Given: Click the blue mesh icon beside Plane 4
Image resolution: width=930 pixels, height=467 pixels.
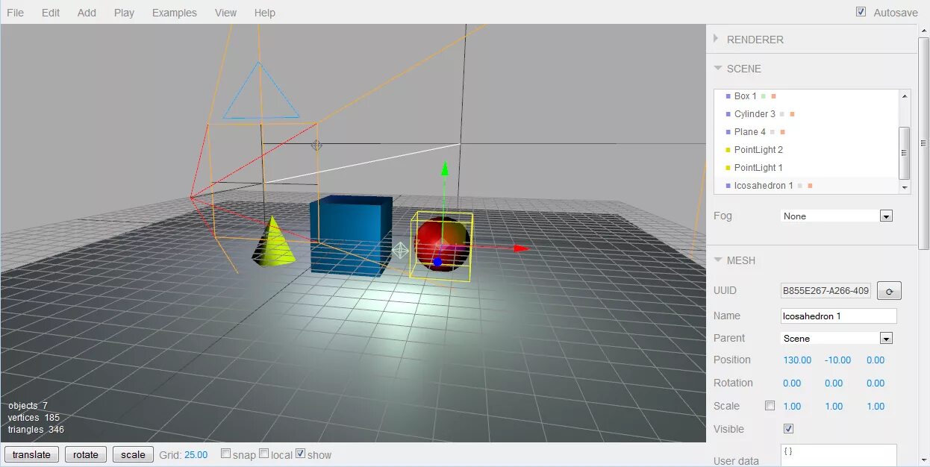Looking at the screenshot, I should [x=728, y=132].
